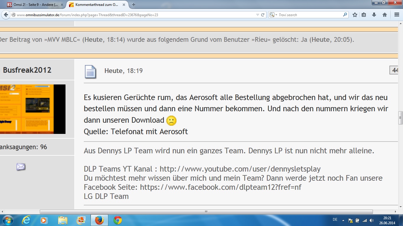
Task: Open the Busfreak2012 user profile link
Action: pyautogui.click(x=27, y=70)
